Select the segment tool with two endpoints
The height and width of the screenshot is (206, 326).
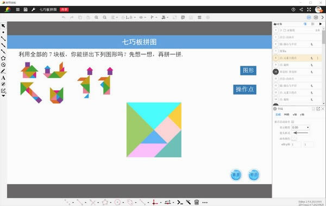3,39
